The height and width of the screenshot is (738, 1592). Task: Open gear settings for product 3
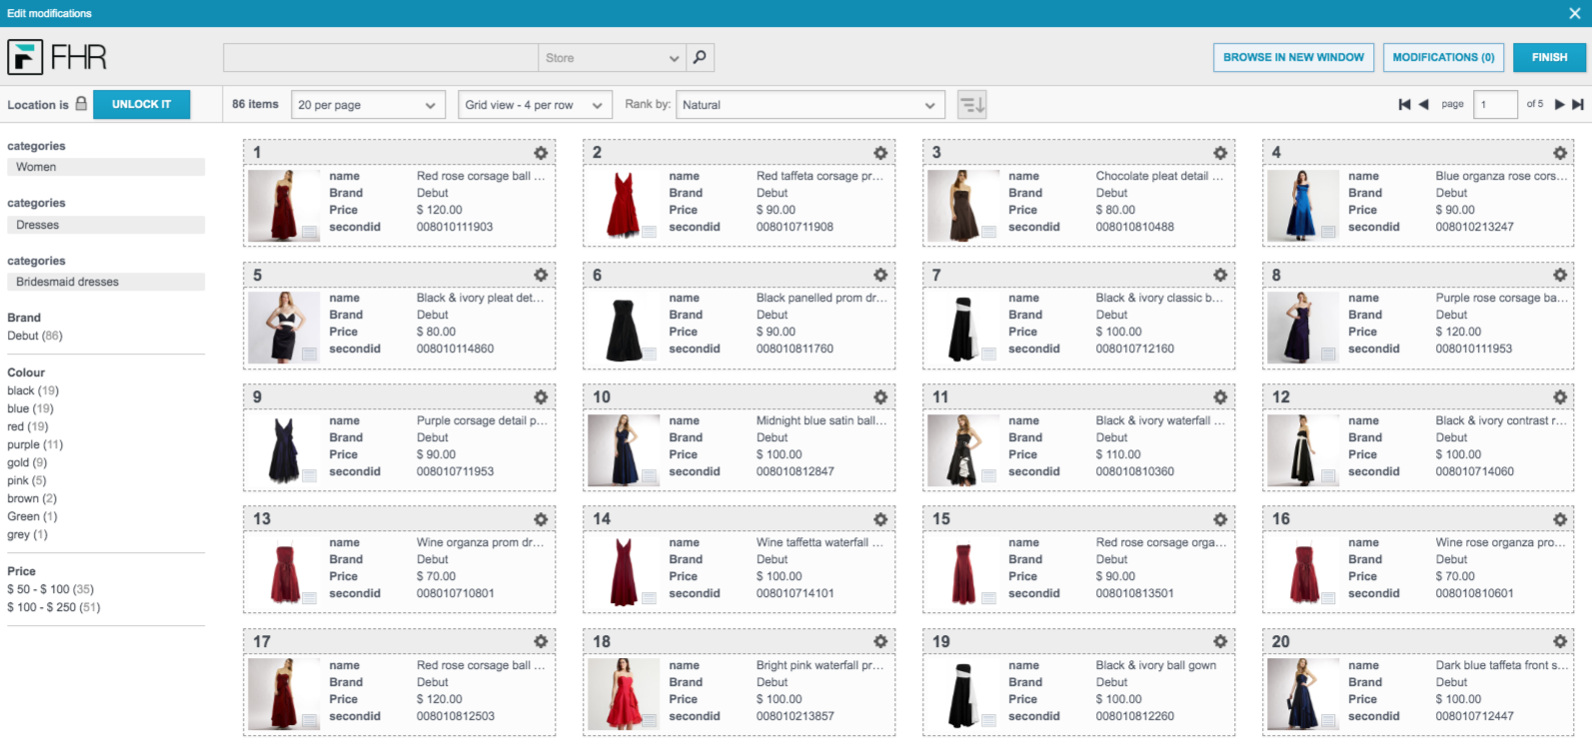1220,153
